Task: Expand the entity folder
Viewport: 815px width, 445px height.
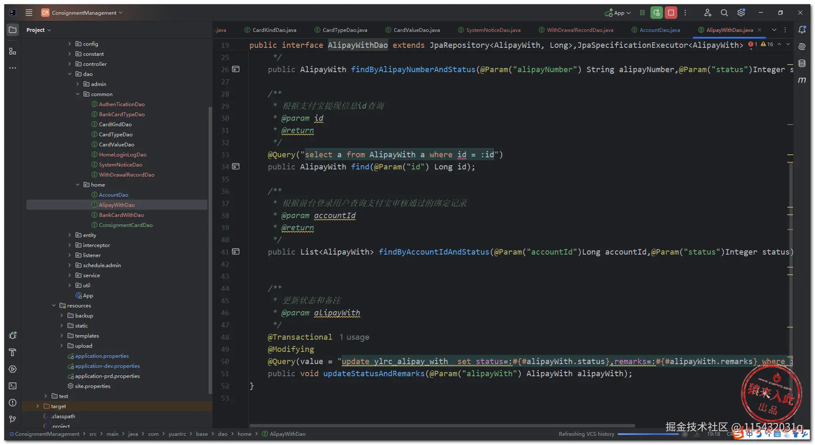Action: (70, 235)
